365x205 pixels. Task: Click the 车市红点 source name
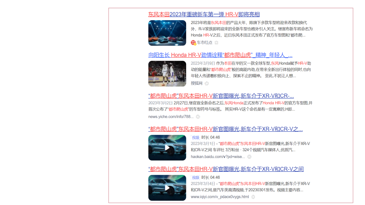pyautogui.click(x=204, y=42)
